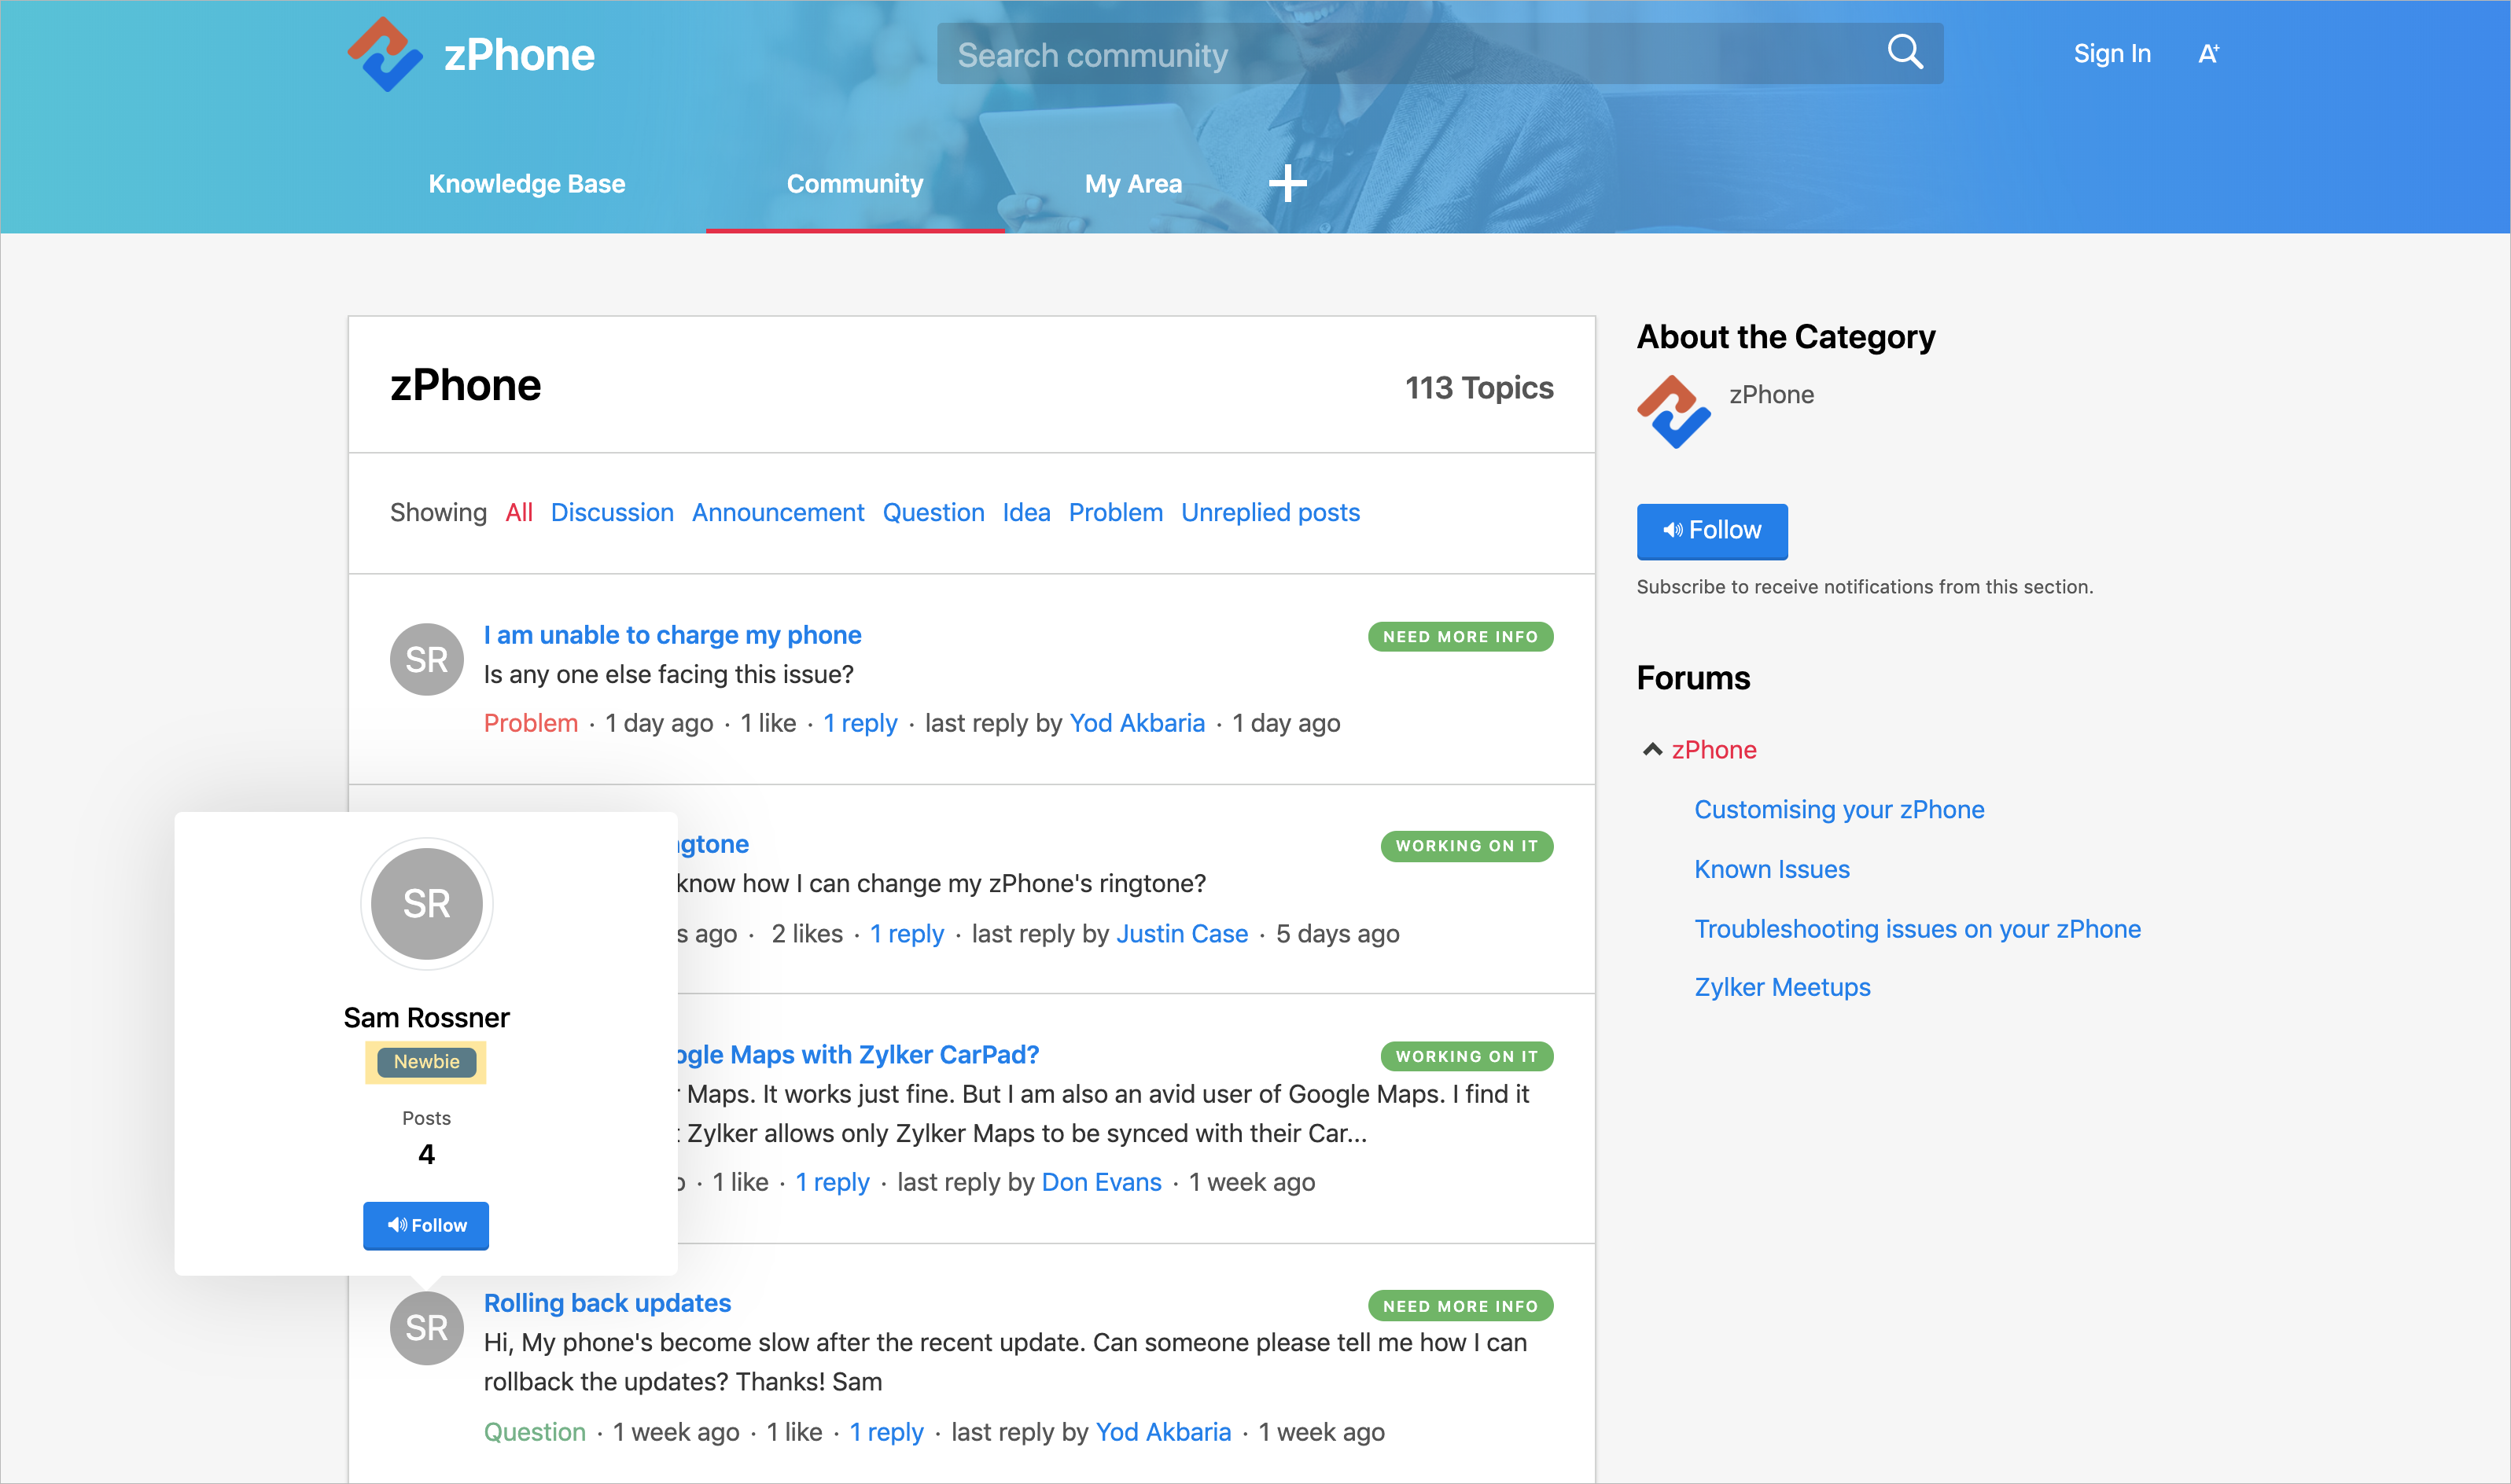Click Sign In in header
Viewport: 2511px width, 1484px height.
2111,54
